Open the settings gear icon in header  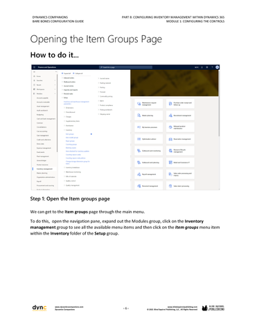click(x=207, y=67)
